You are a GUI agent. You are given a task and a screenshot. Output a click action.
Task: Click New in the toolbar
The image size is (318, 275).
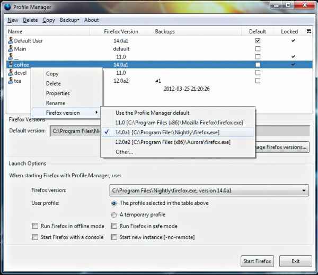tap(13, 20)
